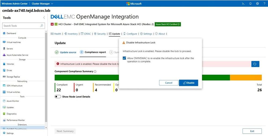The height and width of the screenshot is (136, 268).
Task: Click the red X cluster status icon
Action: pos(52,24)
